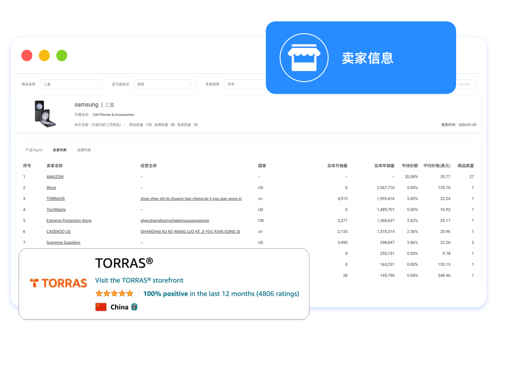
Task: Click the info icon next to China
Action: [134, 307]
